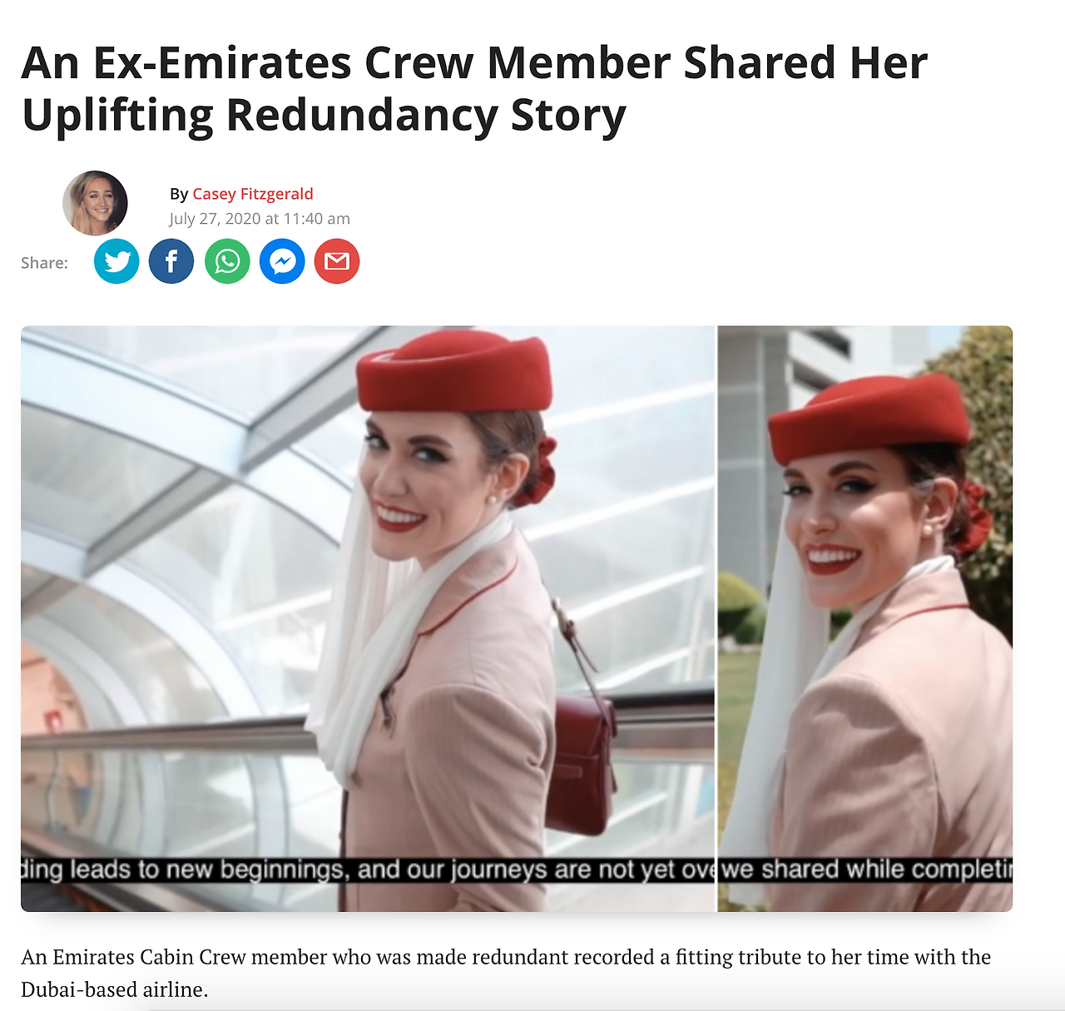Screen dimensions: 1065x1011
Task: Click the 'Share:' label
Action: pos(45,263)
